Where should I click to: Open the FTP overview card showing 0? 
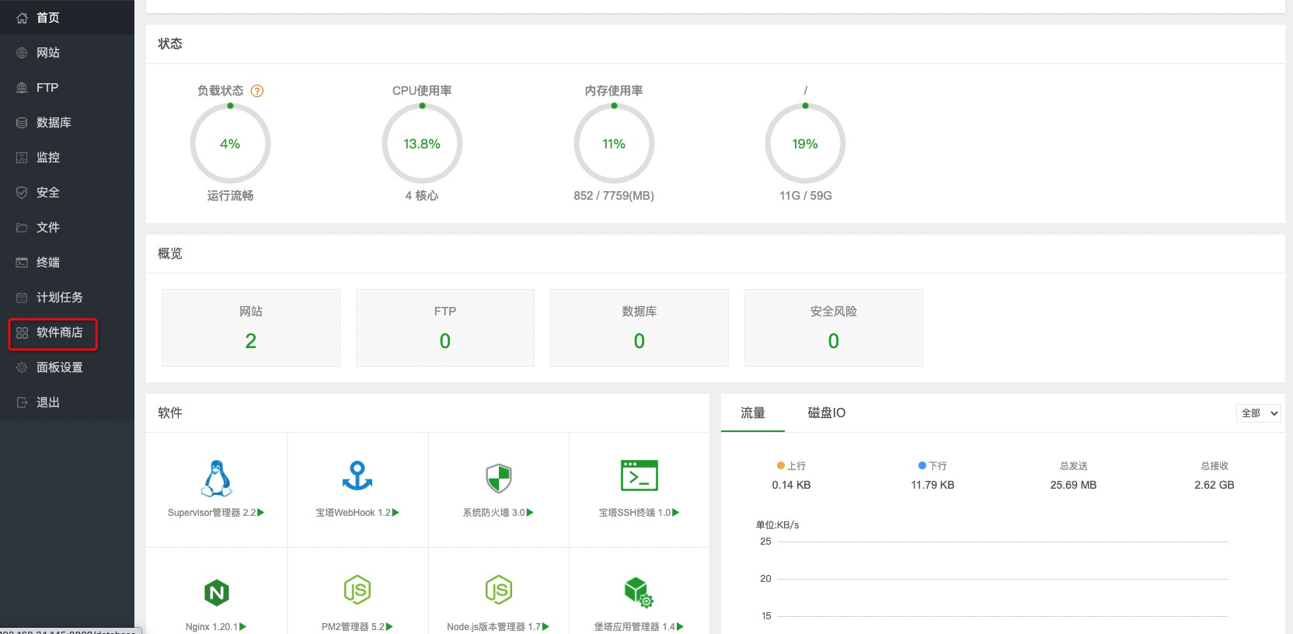[x=445, y=328]
